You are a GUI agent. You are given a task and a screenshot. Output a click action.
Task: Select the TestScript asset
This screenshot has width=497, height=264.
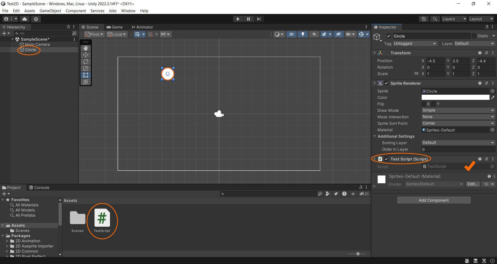pos(102,221)
